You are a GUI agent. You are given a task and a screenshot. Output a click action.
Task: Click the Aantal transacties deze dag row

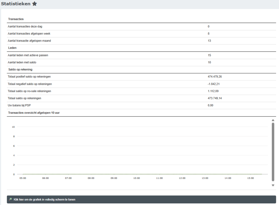25,26
